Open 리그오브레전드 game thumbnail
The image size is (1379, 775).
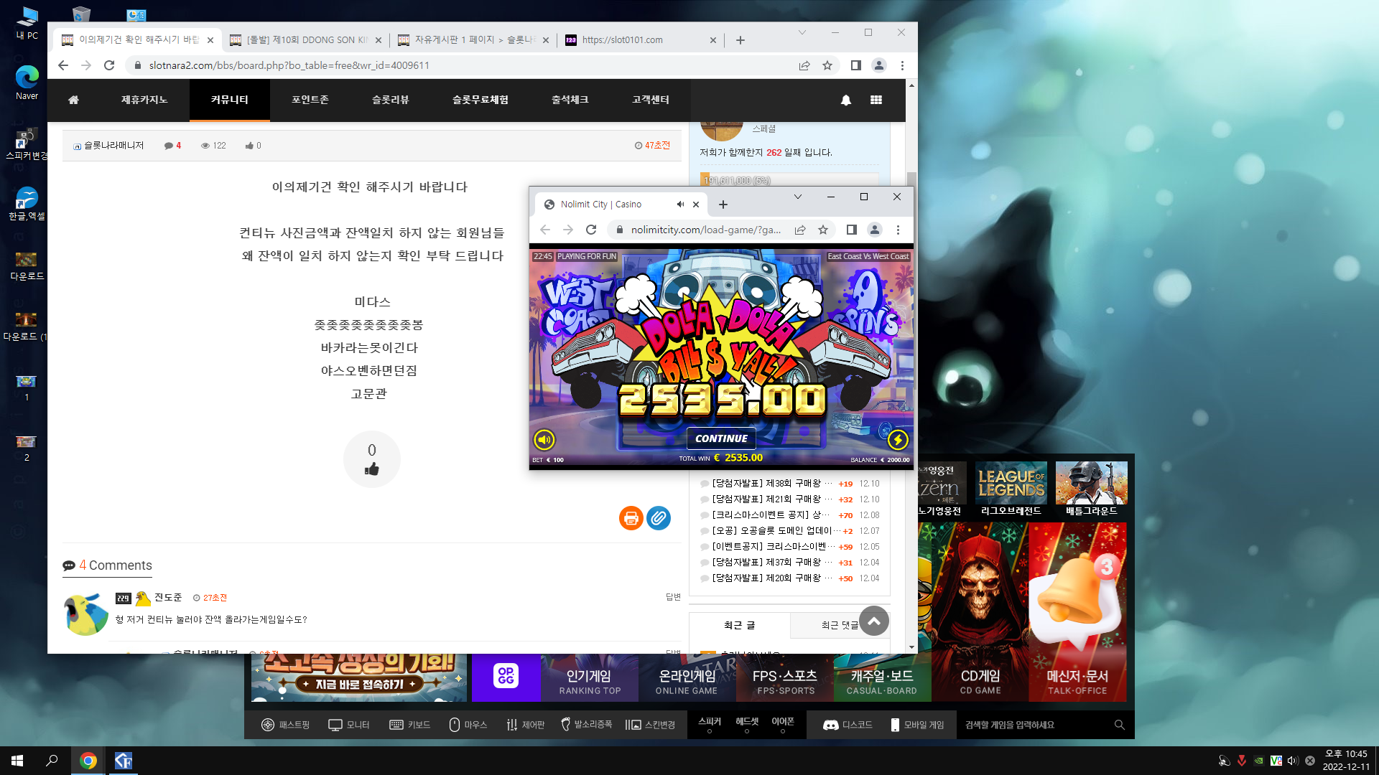coord(1011,489)
